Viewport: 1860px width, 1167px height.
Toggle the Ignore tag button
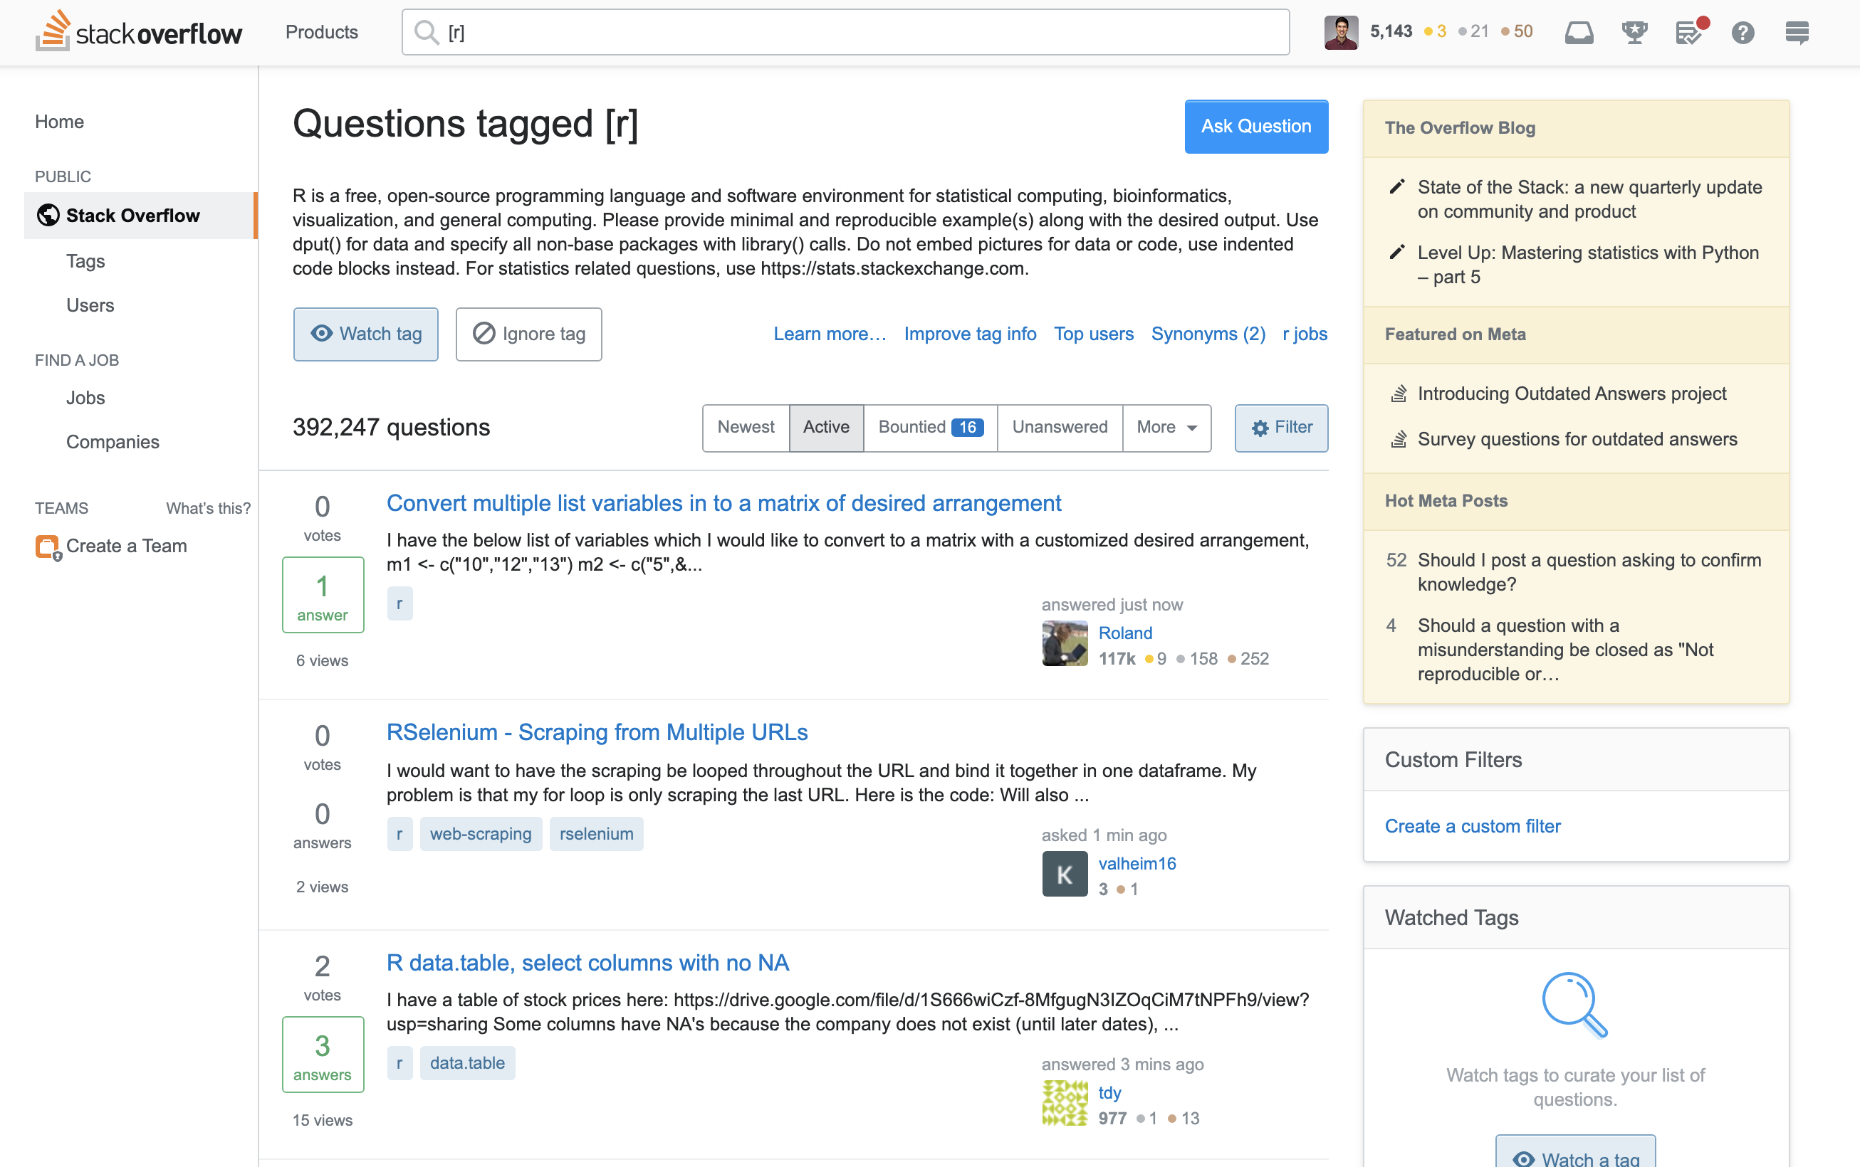(528, 334)
